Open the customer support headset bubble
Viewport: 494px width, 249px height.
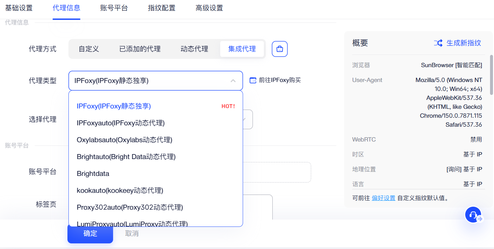(473, 215)
